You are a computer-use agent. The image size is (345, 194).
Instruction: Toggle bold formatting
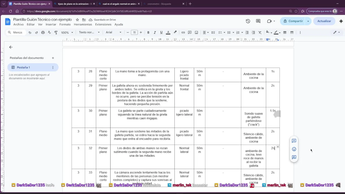[x=148, y=32]
